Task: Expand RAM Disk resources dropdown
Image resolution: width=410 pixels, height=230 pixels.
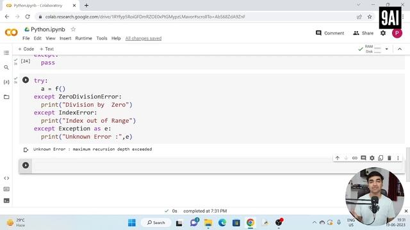Action: coord(386,49)
